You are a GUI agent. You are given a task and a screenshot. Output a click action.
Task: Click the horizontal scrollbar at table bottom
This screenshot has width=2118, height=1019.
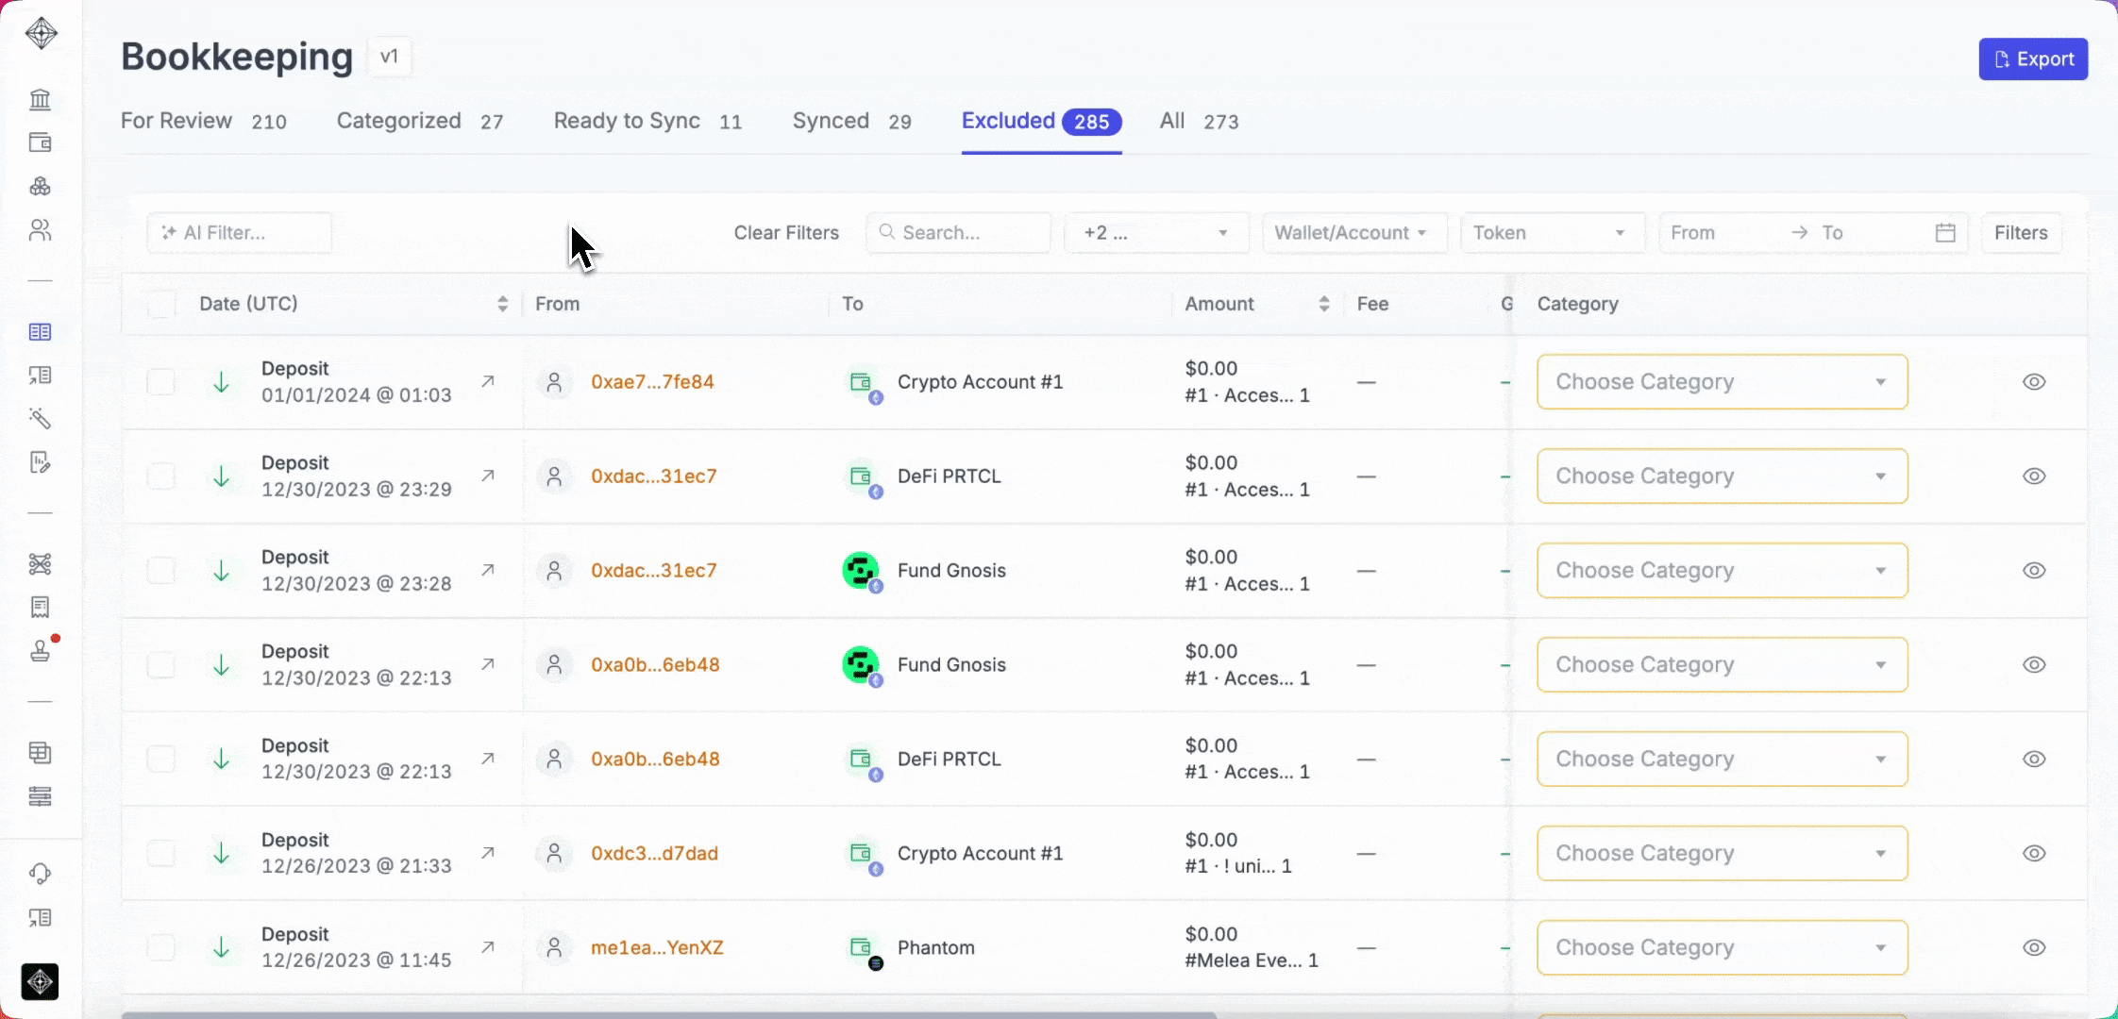(668, 1014)
